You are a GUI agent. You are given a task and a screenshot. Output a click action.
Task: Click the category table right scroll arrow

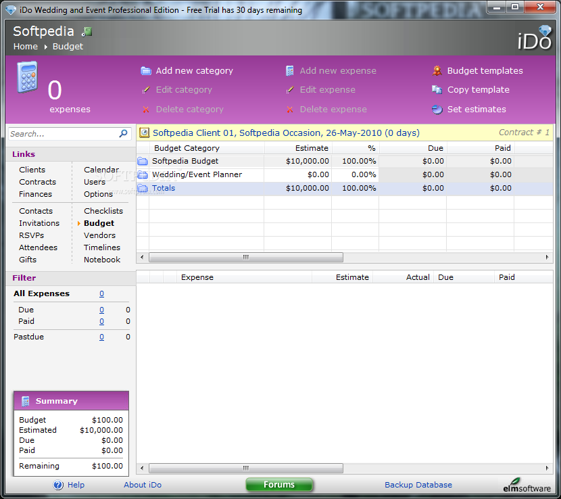(547, 258)
